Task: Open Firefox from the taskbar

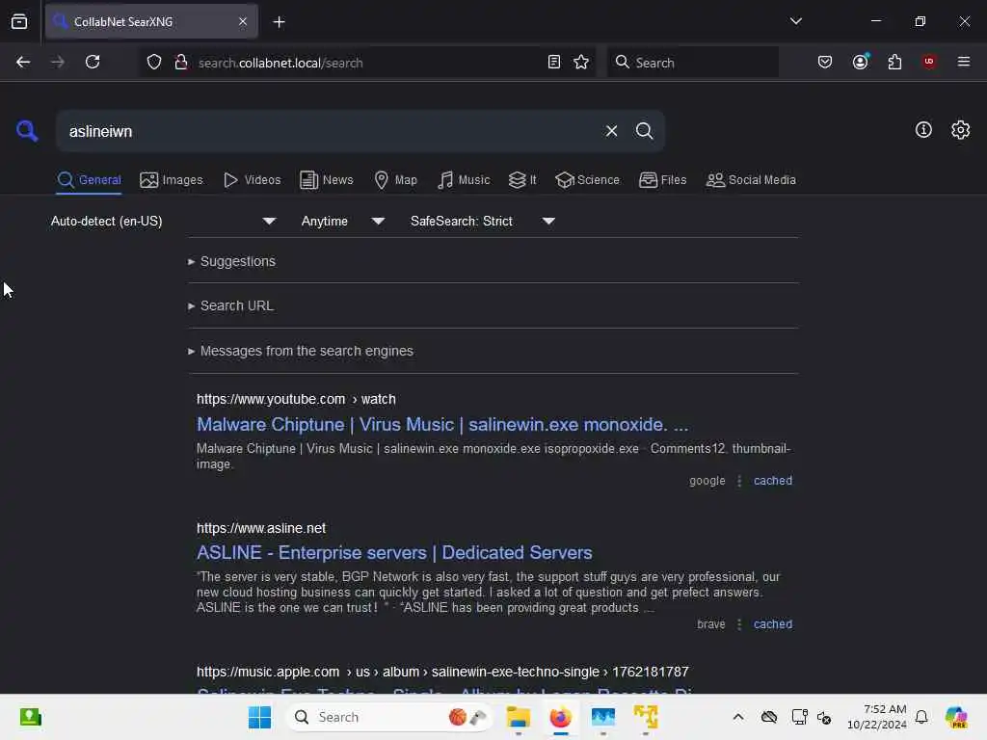Action: point(560,717)
